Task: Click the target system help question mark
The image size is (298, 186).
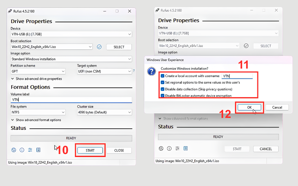Action: point(134,71)
